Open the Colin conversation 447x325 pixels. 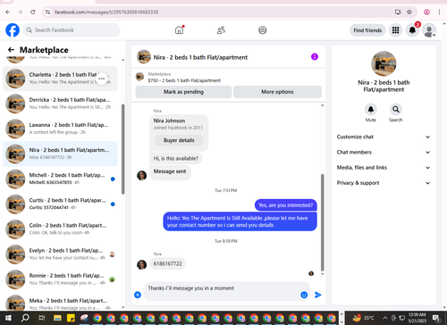coord(60,229)
